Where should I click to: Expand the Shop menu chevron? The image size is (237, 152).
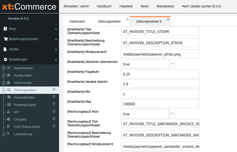tap(56, 29)
